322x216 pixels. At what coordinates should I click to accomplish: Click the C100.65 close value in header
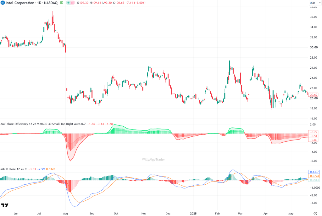point(119,3)
